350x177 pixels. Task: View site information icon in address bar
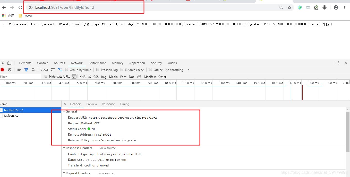point(31,7)
